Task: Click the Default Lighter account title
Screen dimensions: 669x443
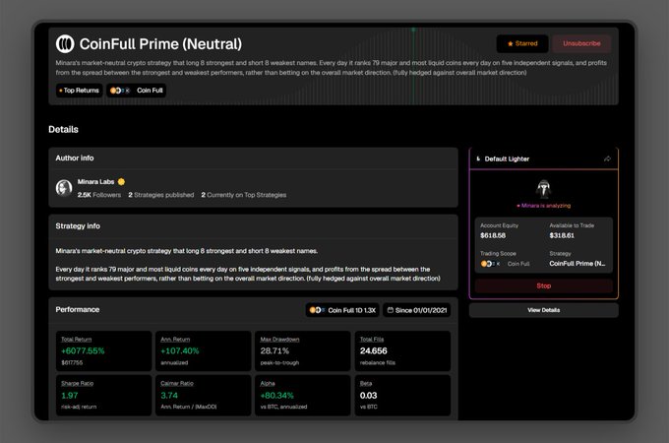Action: (507, 158)
